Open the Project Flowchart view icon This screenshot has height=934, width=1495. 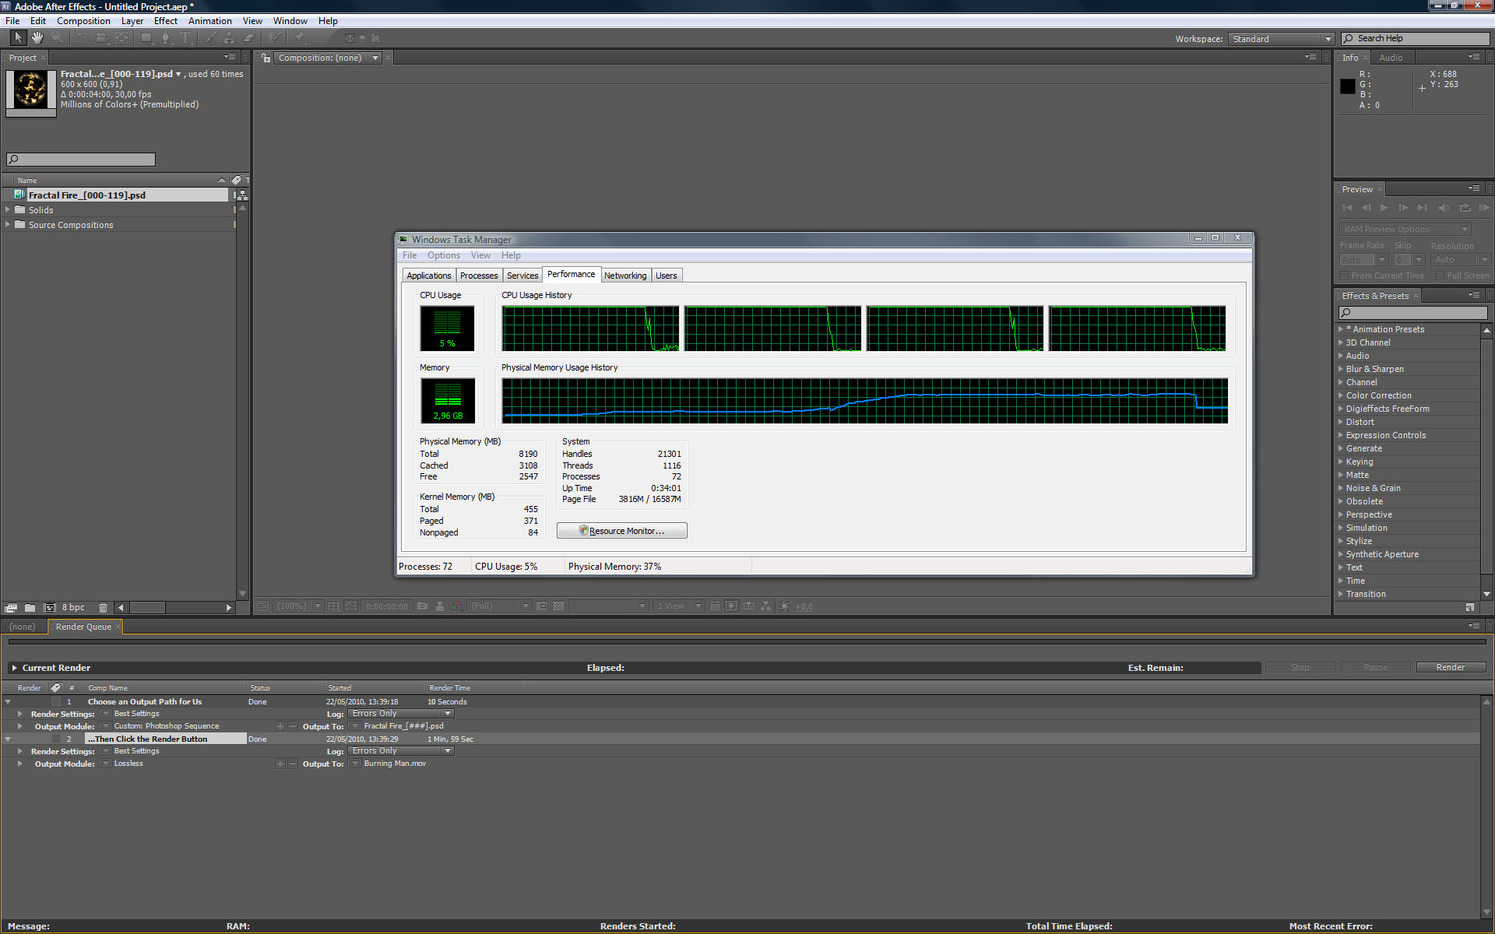[242, 195]
